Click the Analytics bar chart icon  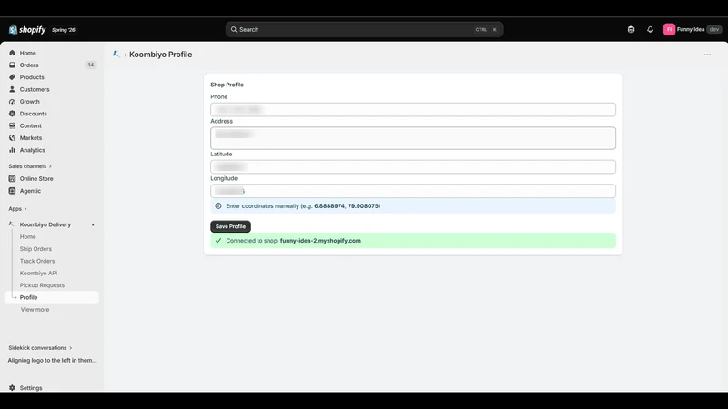(12, 150)
